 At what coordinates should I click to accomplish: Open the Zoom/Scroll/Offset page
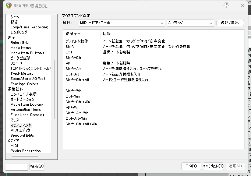tap(28, 78)
